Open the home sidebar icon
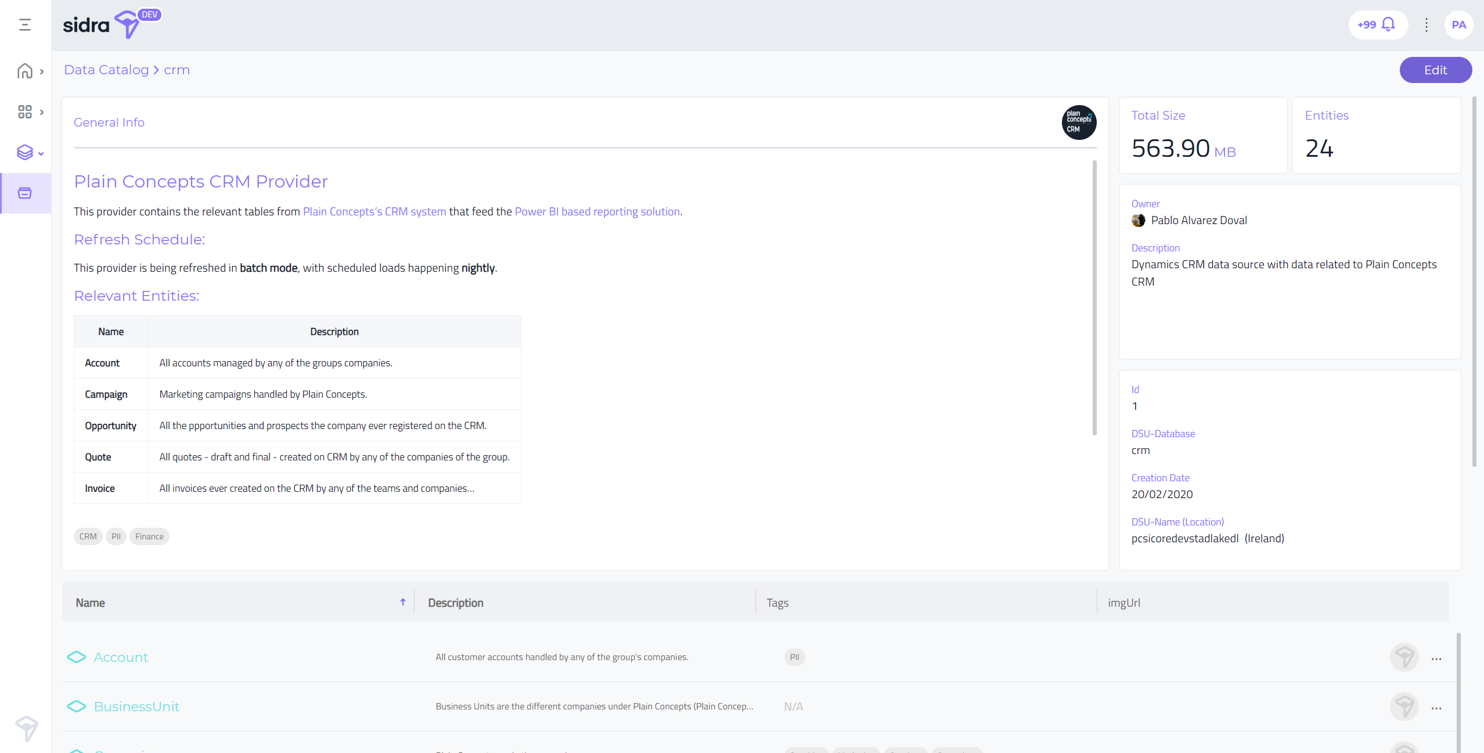 (x=25, y=71)
